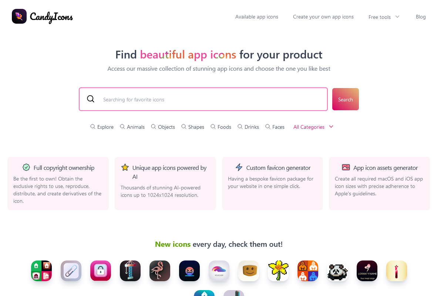Click the yellow daffodil flower icon
The width and height of the screenshot is (444, 296).
click(x=278, y=270)
